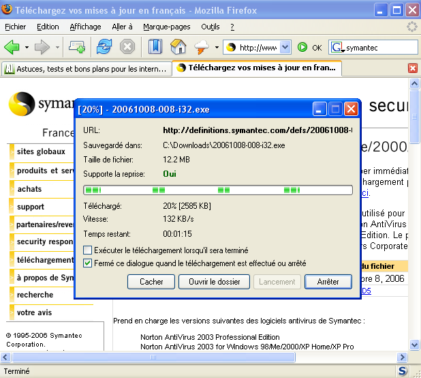This screenshot has height=378, width=421.
Task: Open the Google search engine selector
Action: point(337,48)
